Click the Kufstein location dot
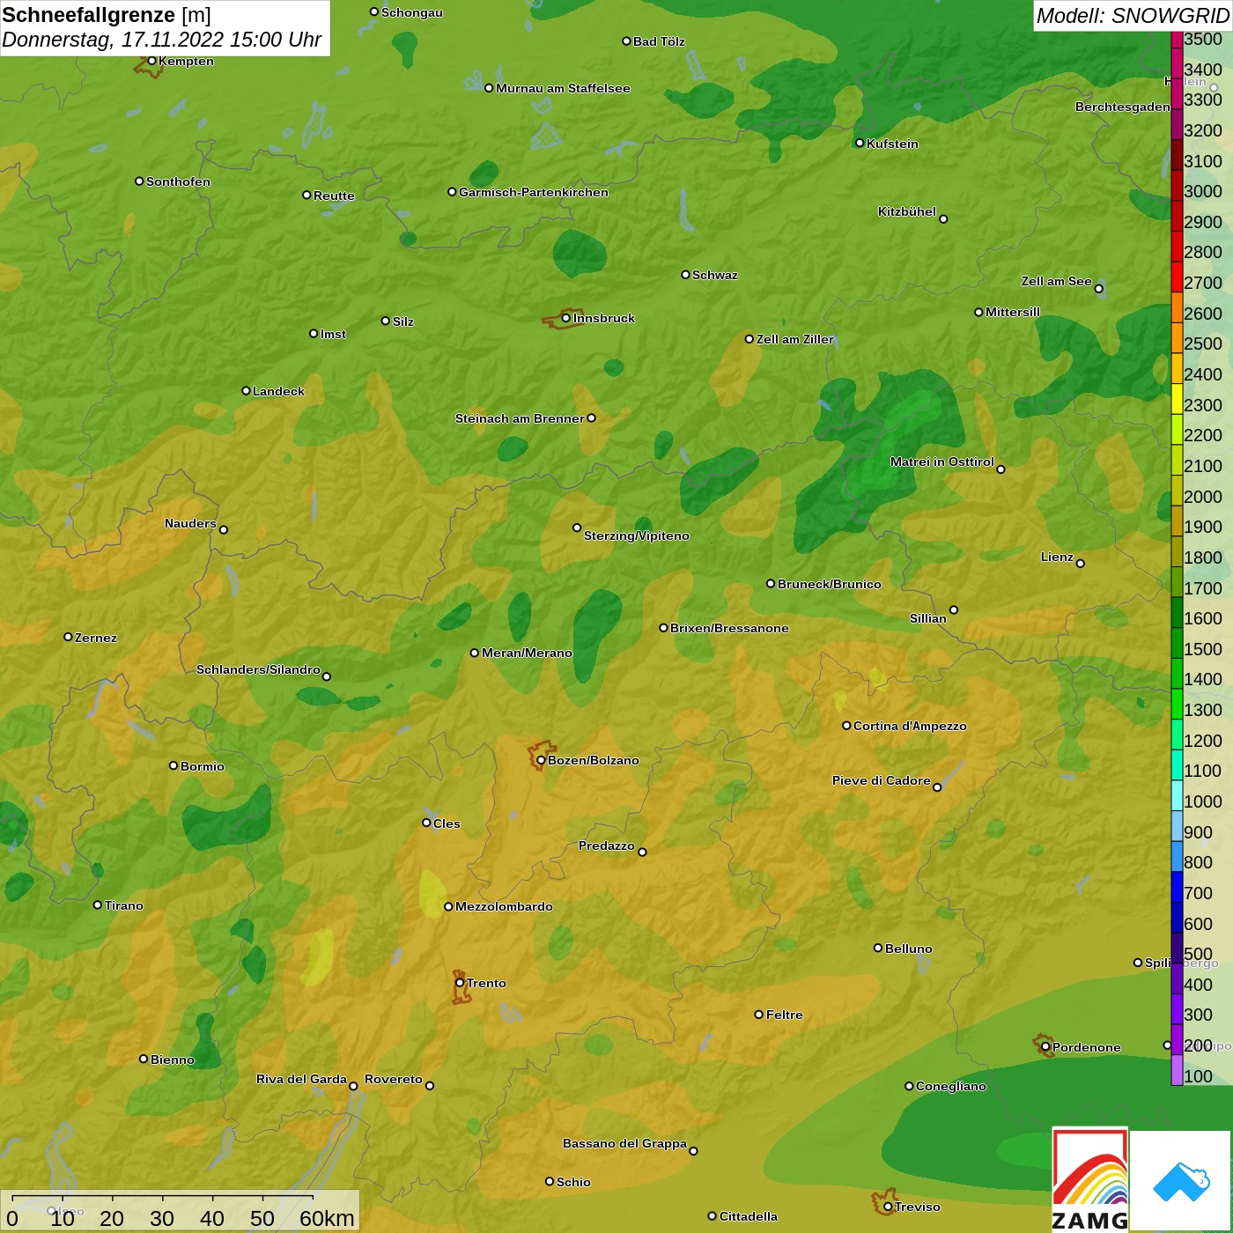Screen dimensions: 1233x1233 (x=860, y=143)
